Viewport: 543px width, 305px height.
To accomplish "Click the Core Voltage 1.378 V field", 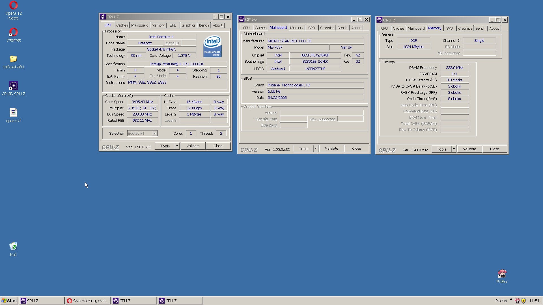I will (184, 56).
